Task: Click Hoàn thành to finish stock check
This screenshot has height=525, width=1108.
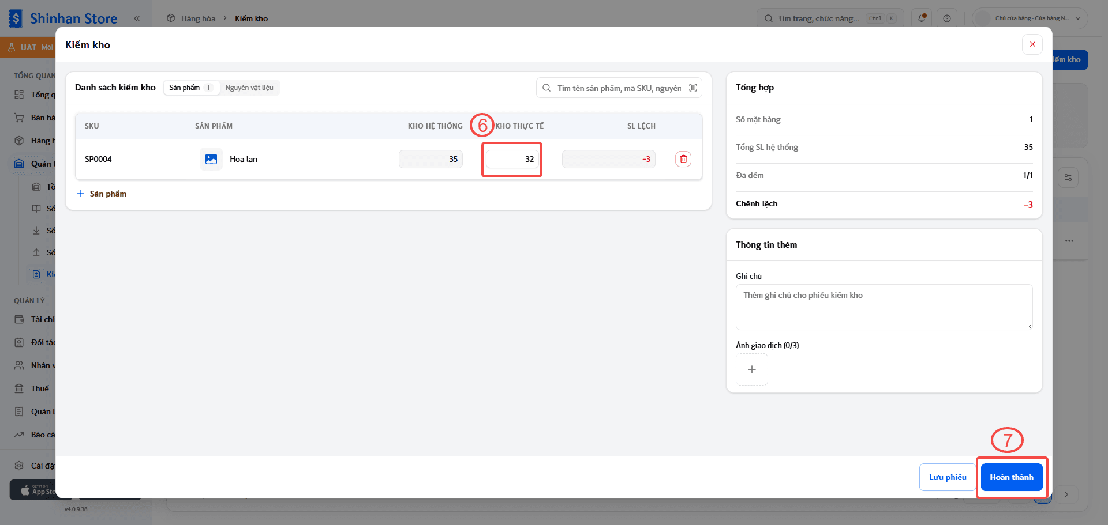Action: click(x=1012, y=477)
